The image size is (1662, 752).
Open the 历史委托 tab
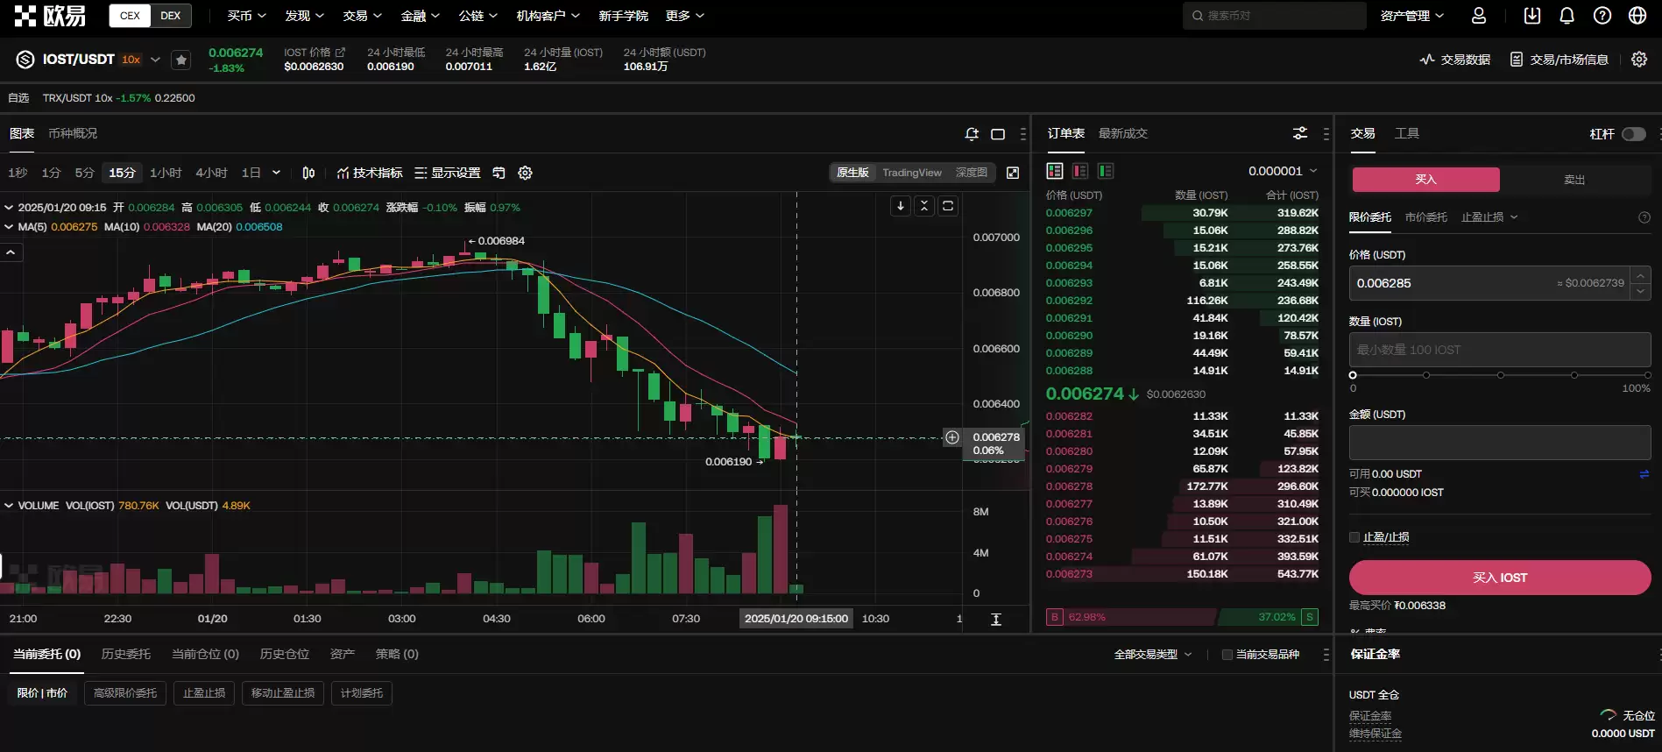coord(126,654)
